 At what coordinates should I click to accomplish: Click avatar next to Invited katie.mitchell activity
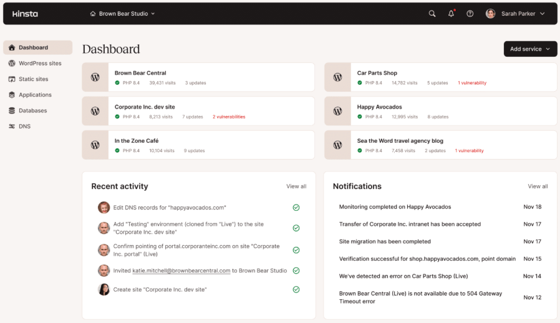(104, 271)
